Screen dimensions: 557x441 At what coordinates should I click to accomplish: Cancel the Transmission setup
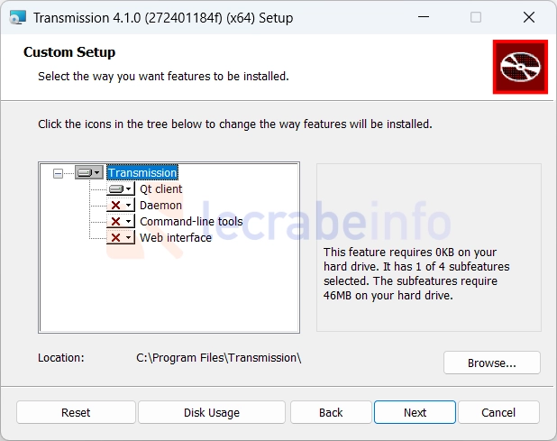coord(498,412)
